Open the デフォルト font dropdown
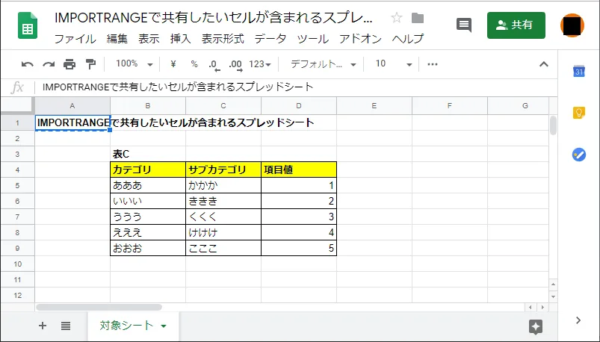The width and height of the screenshot is (600, 342). coord(324,64)
